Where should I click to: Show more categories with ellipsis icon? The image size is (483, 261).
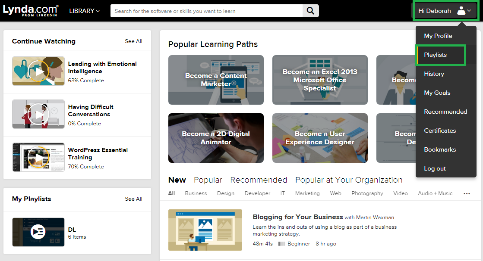(x=467, y=193)
